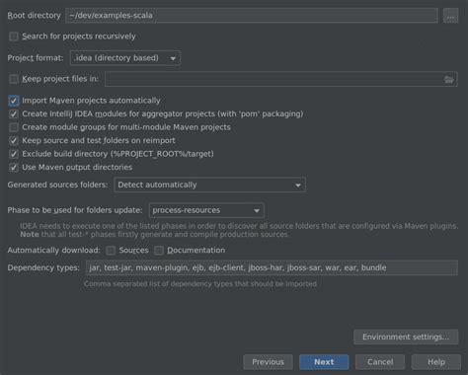Screen dimensions: 468x375
Task: Click folder icon in Keep project files field
Action: (448, 79)
